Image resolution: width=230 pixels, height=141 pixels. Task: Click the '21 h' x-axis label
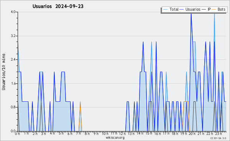tap(200, 133)
